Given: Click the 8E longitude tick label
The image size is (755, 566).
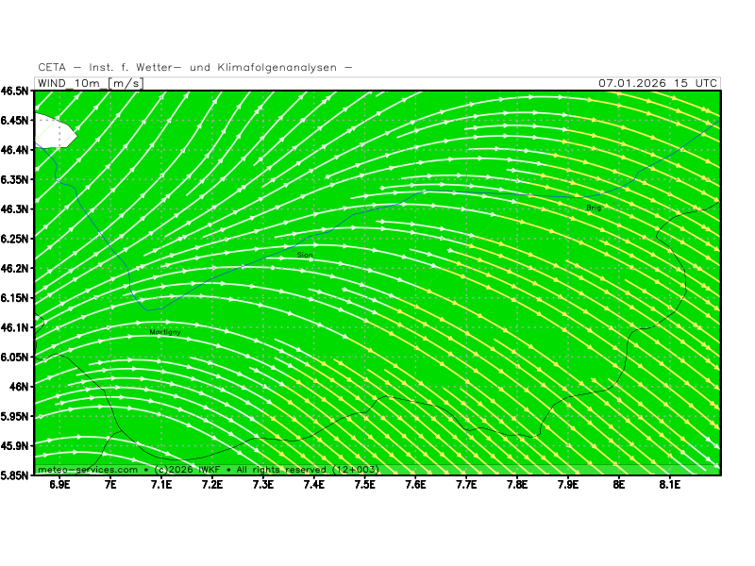Looking at the screenshot, I should tap(619, 485).
